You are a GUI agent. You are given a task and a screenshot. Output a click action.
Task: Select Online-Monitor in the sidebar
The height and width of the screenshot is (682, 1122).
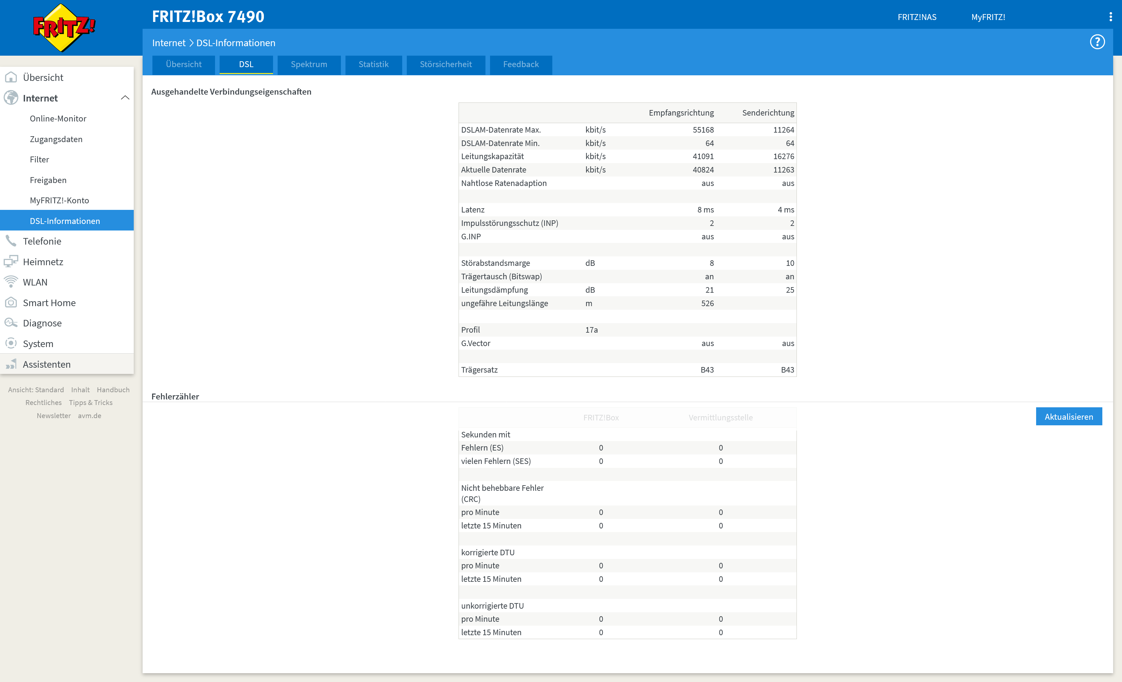point(58,118)
